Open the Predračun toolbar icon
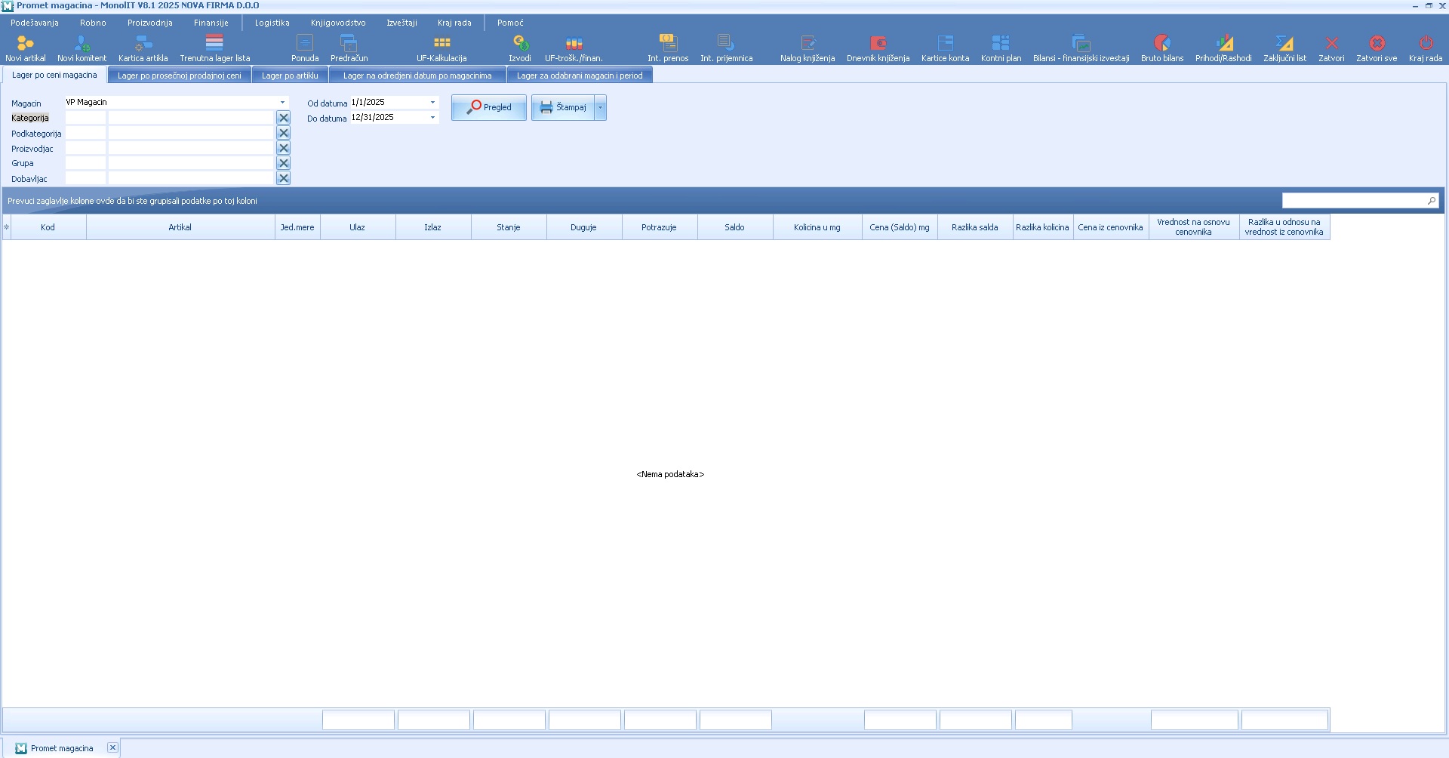Screen dimensions: 1449x758 (349, 48)
